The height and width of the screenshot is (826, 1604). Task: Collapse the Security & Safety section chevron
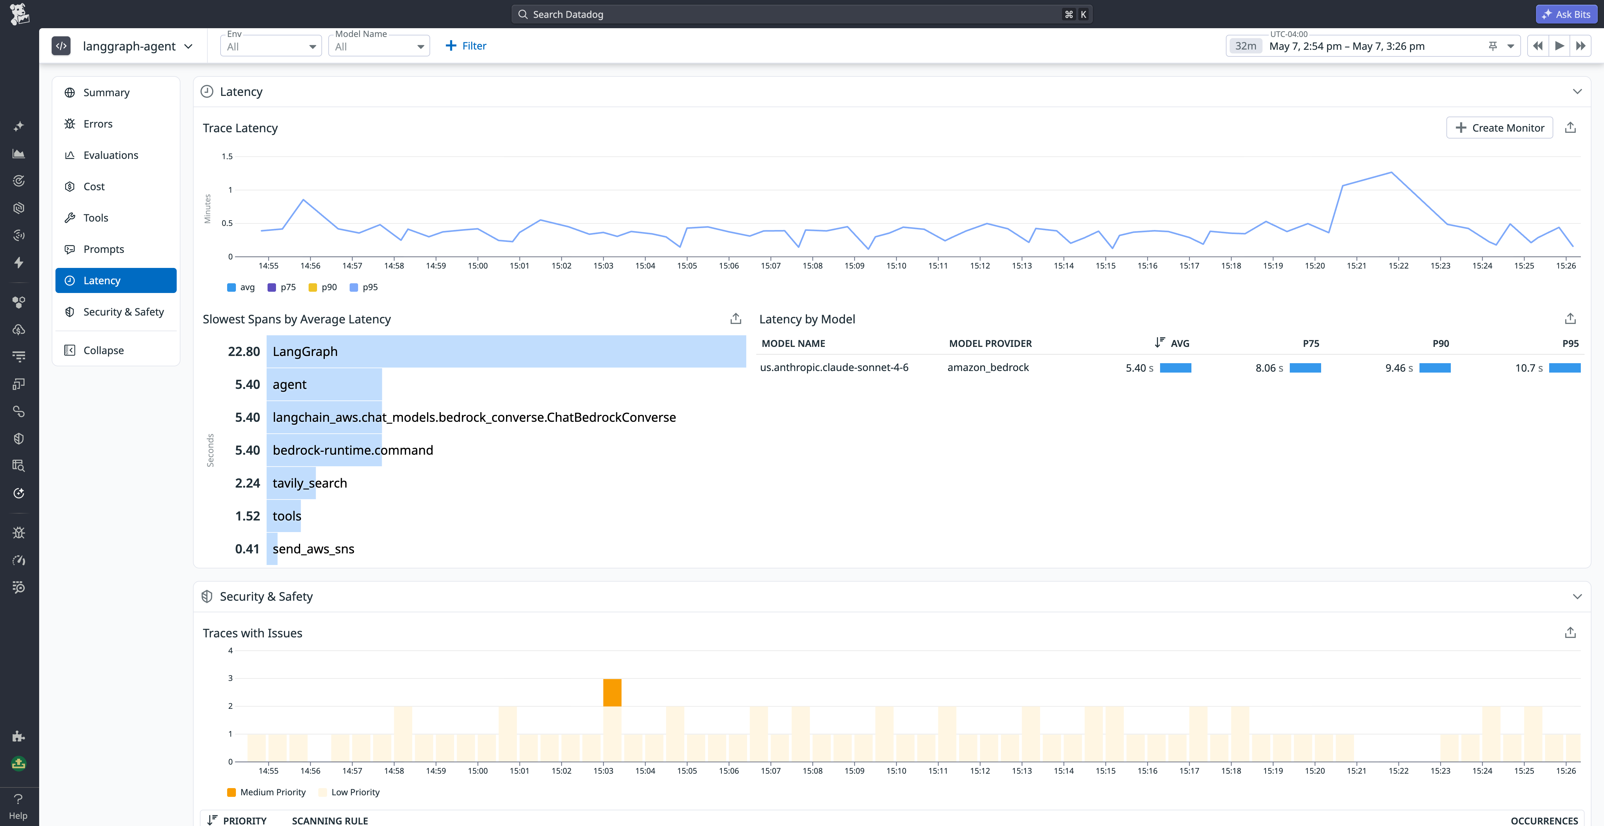click(1577, 597)
